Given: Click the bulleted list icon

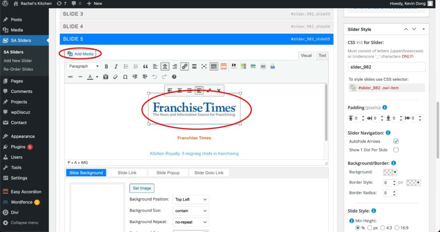Looking at the screenshot, I should tap(126, 67).
